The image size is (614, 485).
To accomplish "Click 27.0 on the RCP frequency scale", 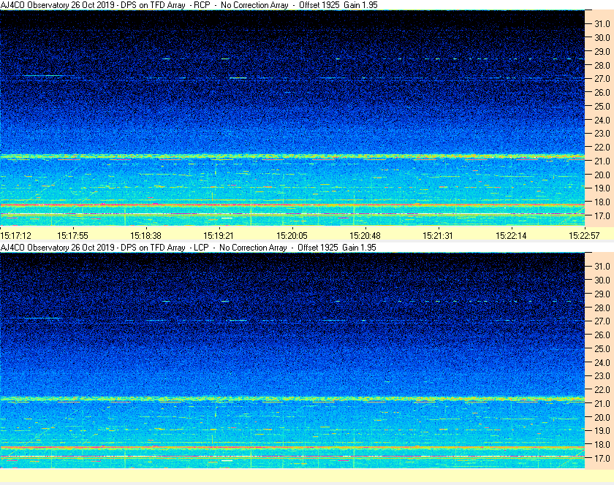I will tap(602, 78).
